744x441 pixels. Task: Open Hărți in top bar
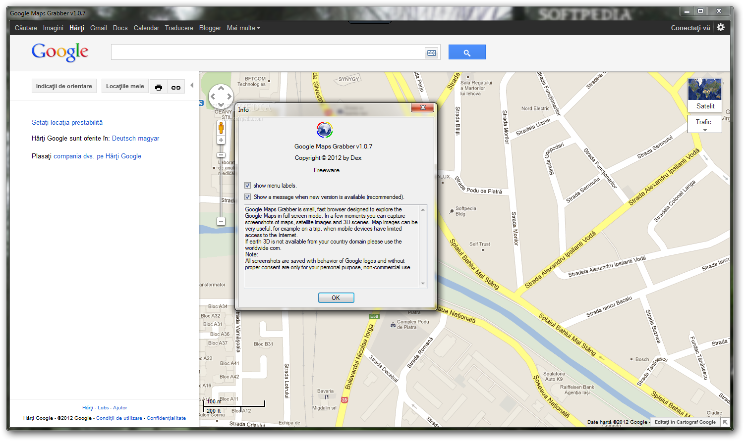(x=77, y=28)
